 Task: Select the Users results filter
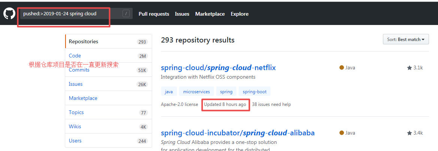[75, 141]
